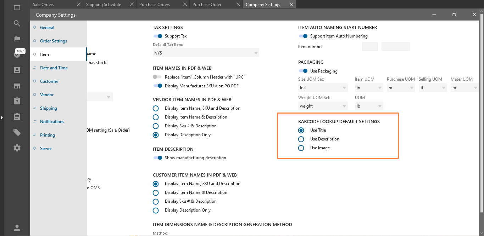This screenshot has width=484, height=236.
Task: Open the Default Tax Item NYS dropdown
Action: click(206, 53)
